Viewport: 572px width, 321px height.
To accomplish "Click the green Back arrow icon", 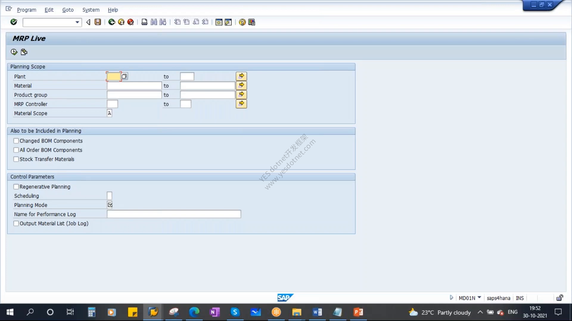I will (x=112, y=22).
